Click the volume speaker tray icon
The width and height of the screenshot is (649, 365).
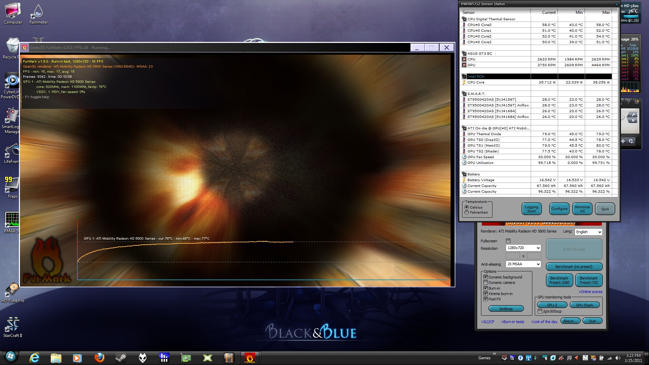[x=618, y=358]
